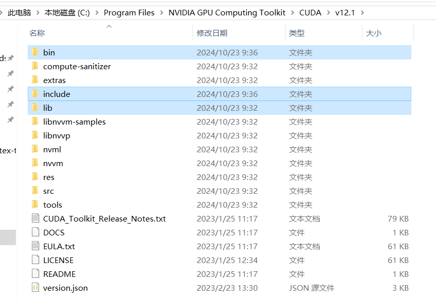Viewport: 436px width, 301px height.
Task: Click the nvvm folder icon
Action: [35, 163]
